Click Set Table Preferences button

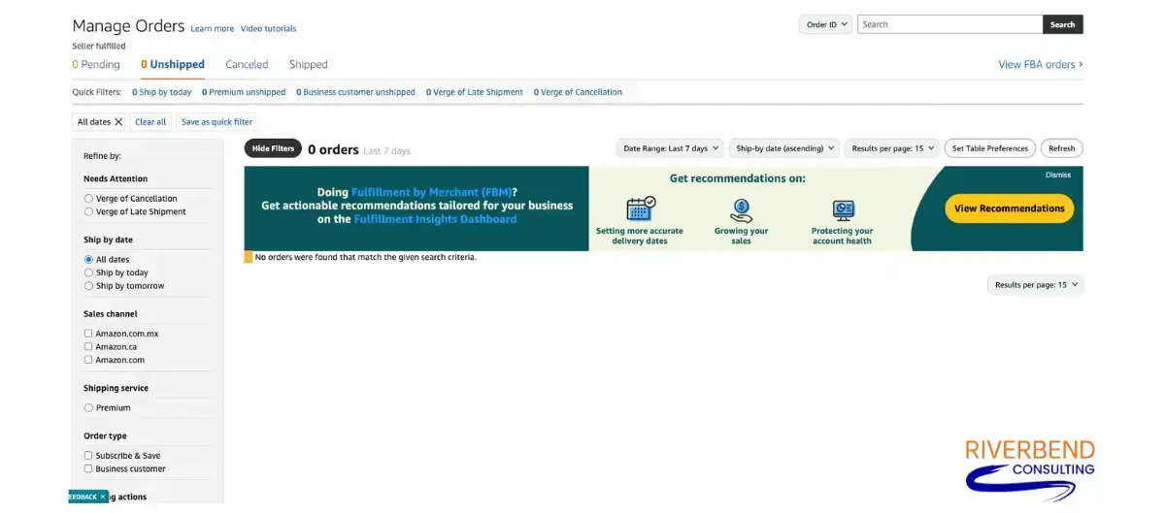[989, 148]
